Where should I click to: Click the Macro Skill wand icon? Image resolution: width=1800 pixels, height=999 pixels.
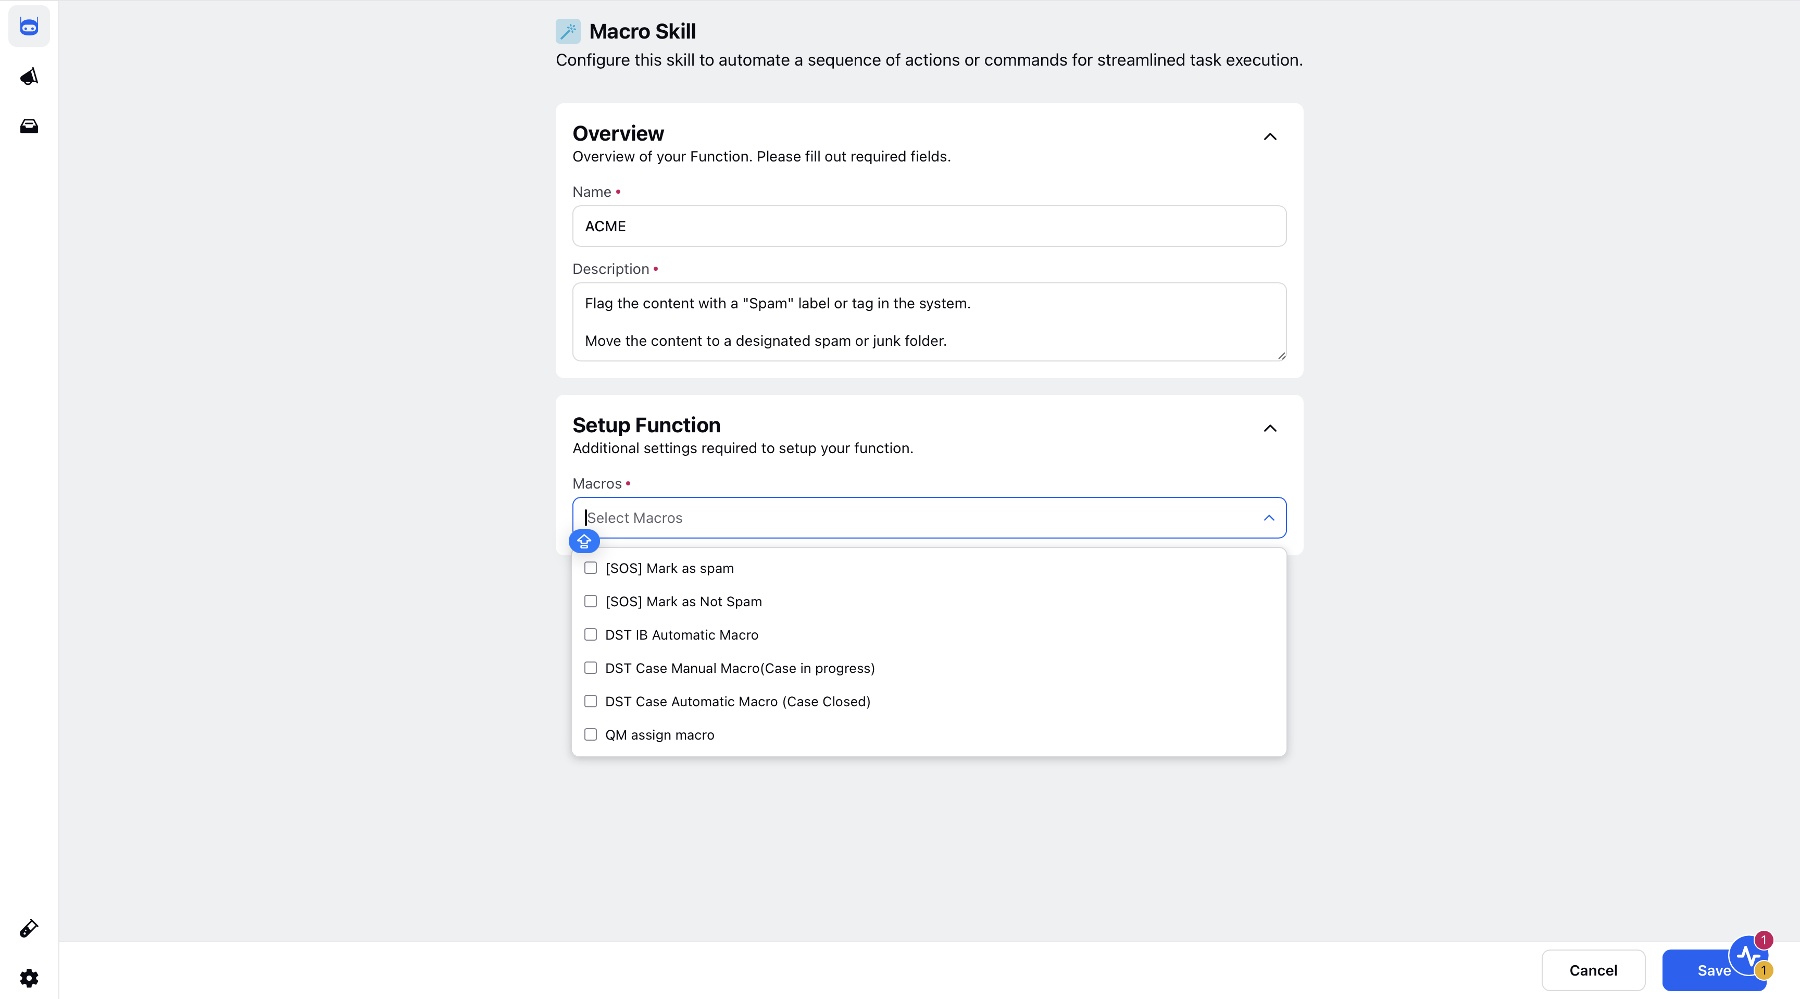[568, 31]
